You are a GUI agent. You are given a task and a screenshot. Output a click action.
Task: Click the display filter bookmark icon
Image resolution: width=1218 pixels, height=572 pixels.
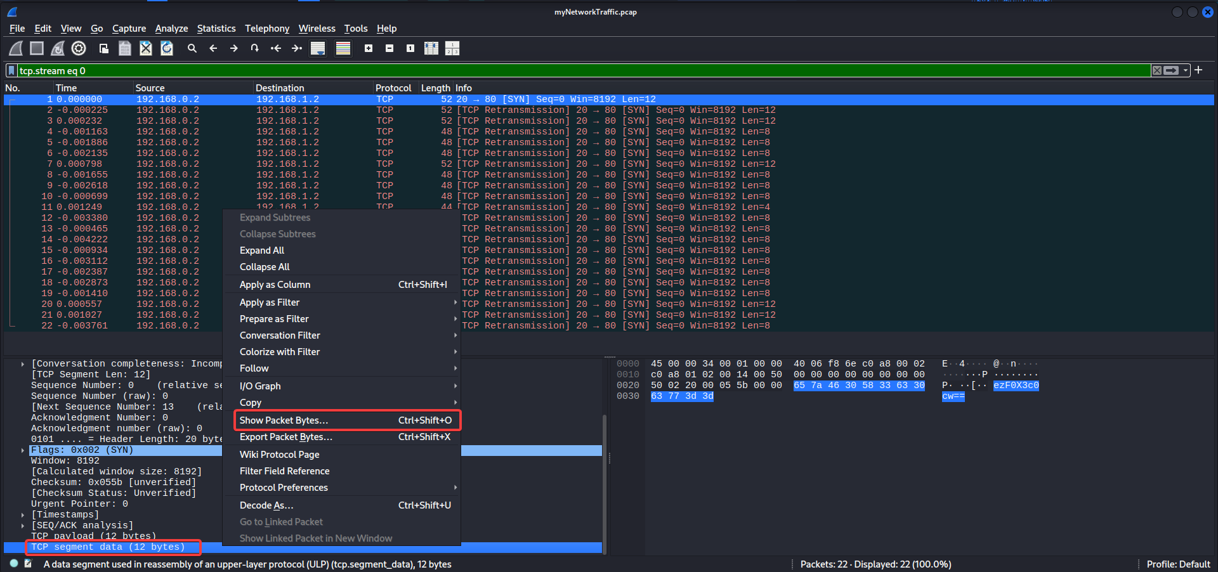click(11, 70)
